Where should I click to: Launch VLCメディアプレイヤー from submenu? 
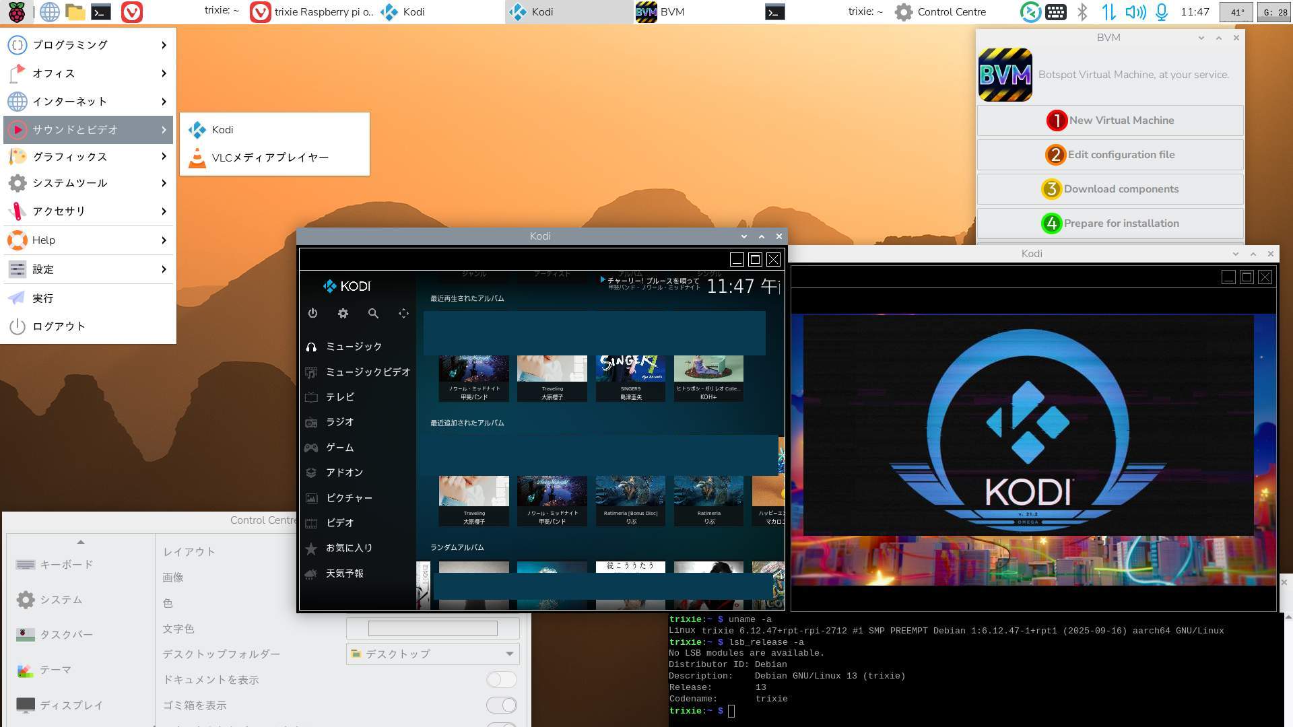point(269,158)
